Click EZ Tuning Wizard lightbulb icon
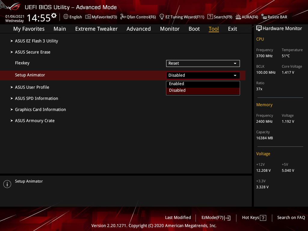 (162, 17)
